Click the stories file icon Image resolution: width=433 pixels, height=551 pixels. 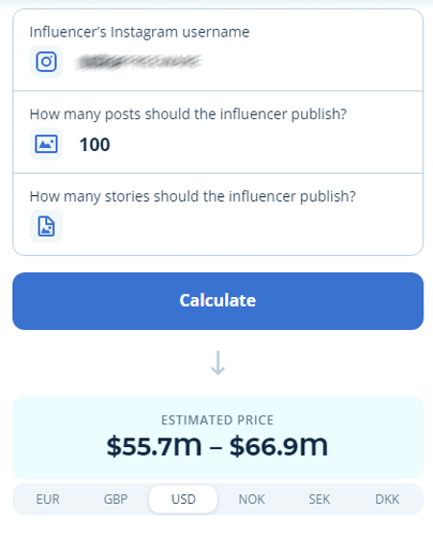46,226
